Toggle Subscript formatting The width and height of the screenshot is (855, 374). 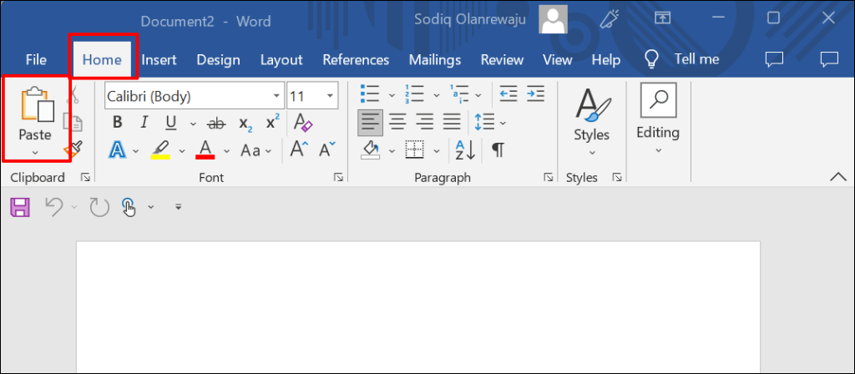coord(245,124)
